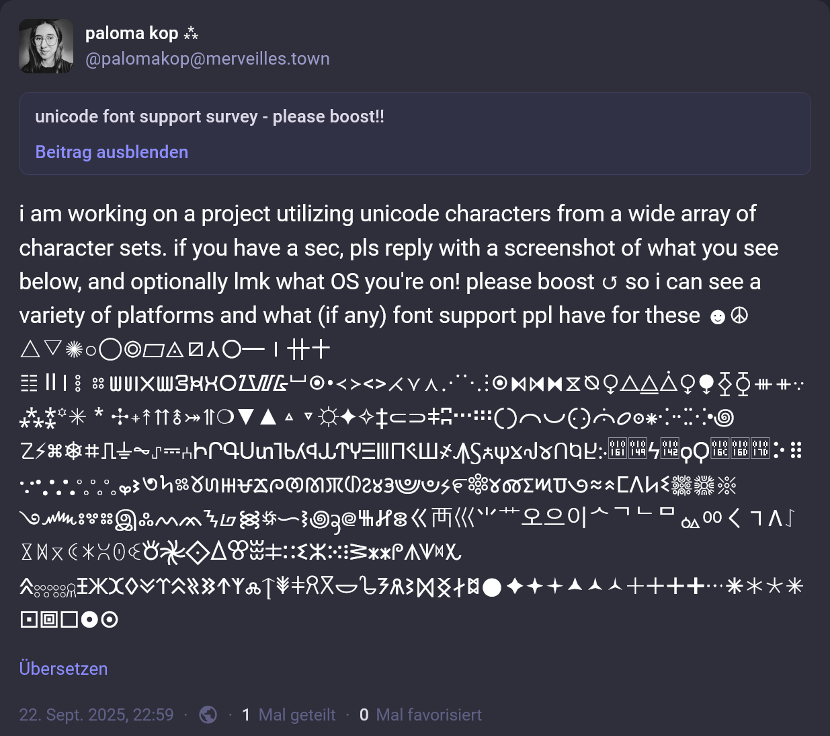Click the white triangle starting the symbol block

point(30,349)
